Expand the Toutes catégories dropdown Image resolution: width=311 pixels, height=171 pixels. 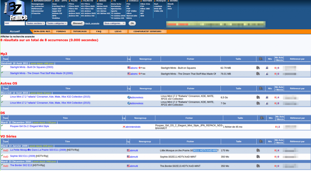pyautogui.click(x=57, y=23)
